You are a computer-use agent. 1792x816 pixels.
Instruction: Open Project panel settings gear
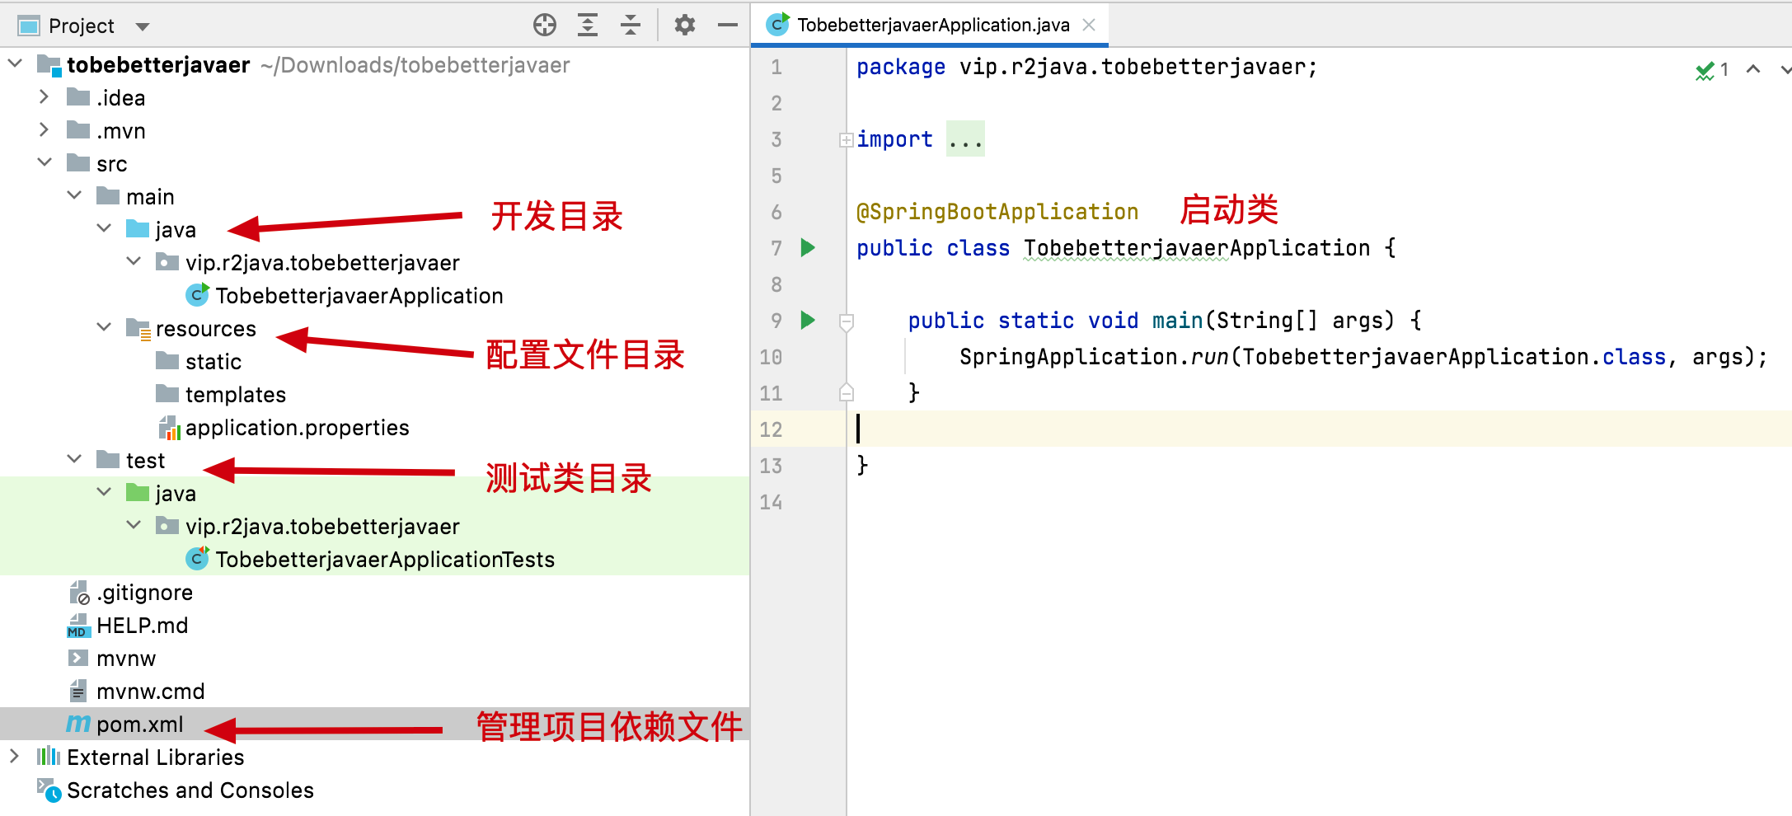click(x=684, y=26)
